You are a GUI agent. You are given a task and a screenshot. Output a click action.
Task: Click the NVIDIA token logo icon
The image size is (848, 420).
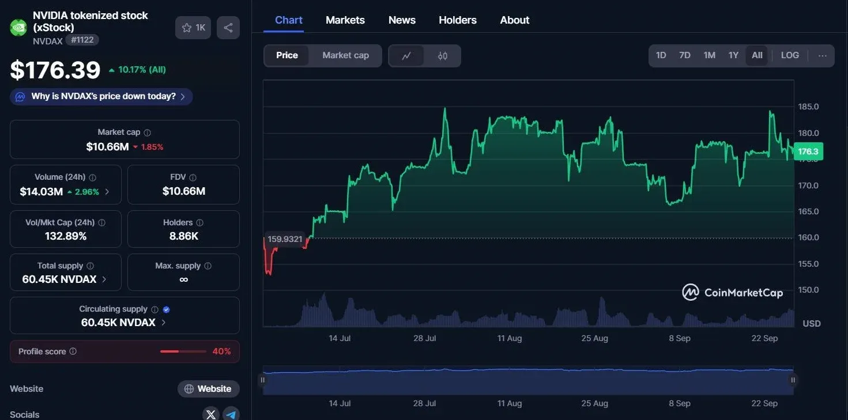tap(18, 27)
